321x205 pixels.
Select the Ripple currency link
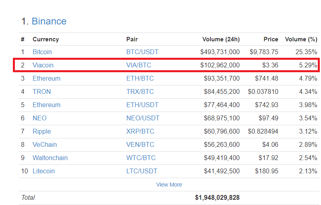[42, 131]
